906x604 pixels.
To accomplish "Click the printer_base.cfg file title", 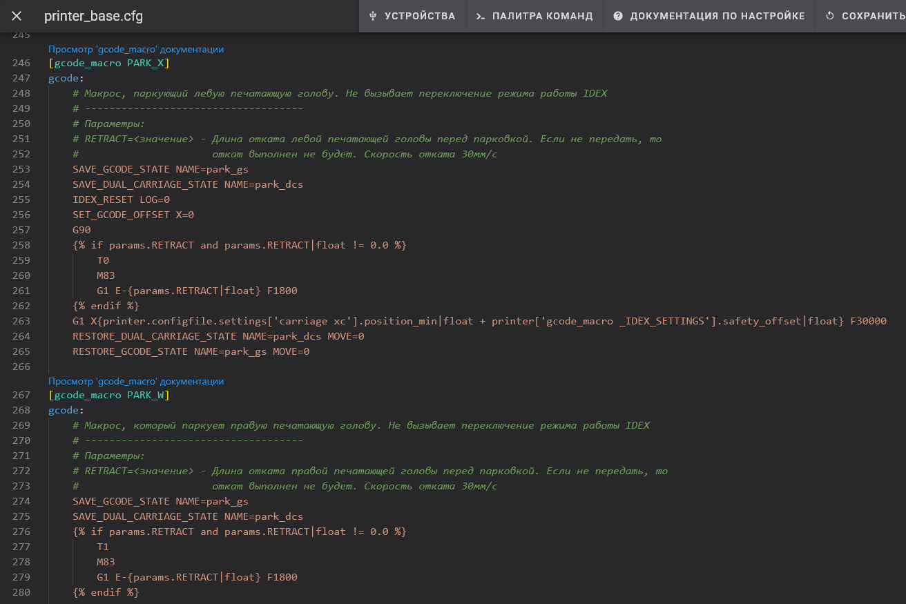I will 94,16.
